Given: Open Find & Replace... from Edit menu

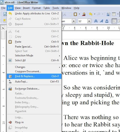Looking at the screenshot, I should (34, 76).
